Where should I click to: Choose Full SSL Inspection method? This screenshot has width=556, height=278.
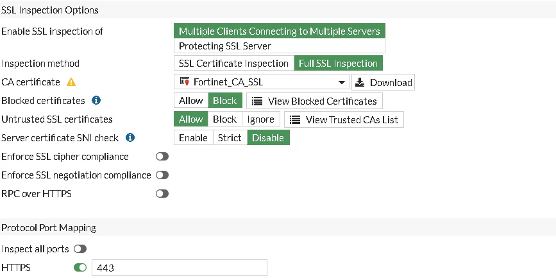[x=338, y=63]
